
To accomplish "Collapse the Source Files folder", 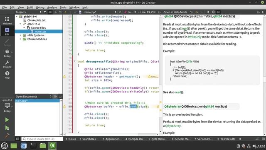I will [24, 28].
